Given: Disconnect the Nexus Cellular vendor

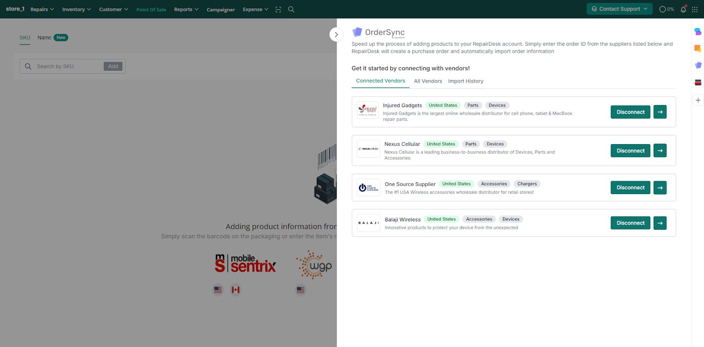Looking at the screenshot, I should click(630, 151).
